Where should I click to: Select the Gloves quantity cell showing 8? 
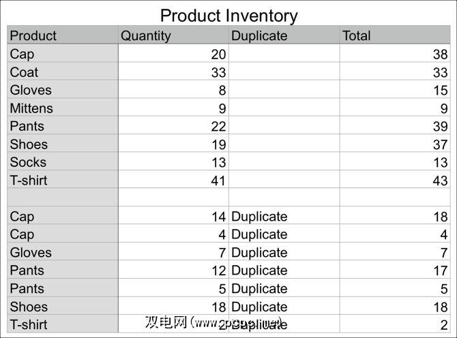pyautogui.click(x=173, y=90)
